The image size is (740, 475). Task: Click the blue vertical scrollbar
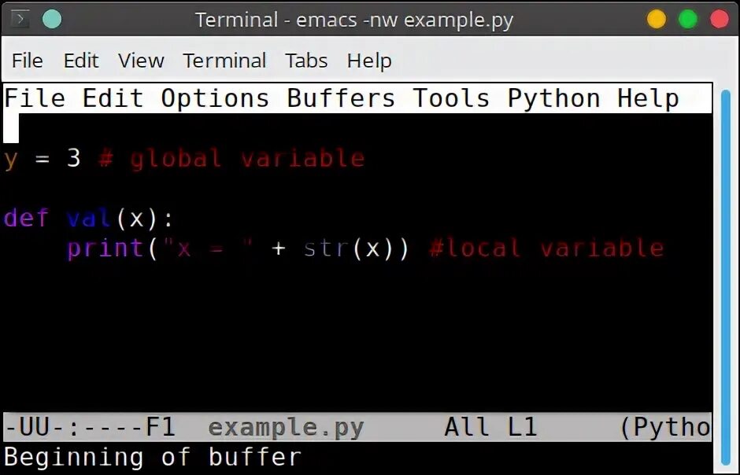tap(726, 278)
